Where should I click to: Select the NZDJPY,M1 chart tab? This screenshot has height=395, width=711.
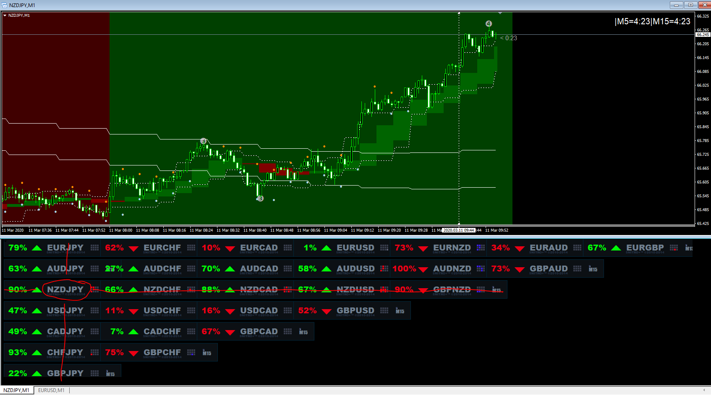point(16,390)
